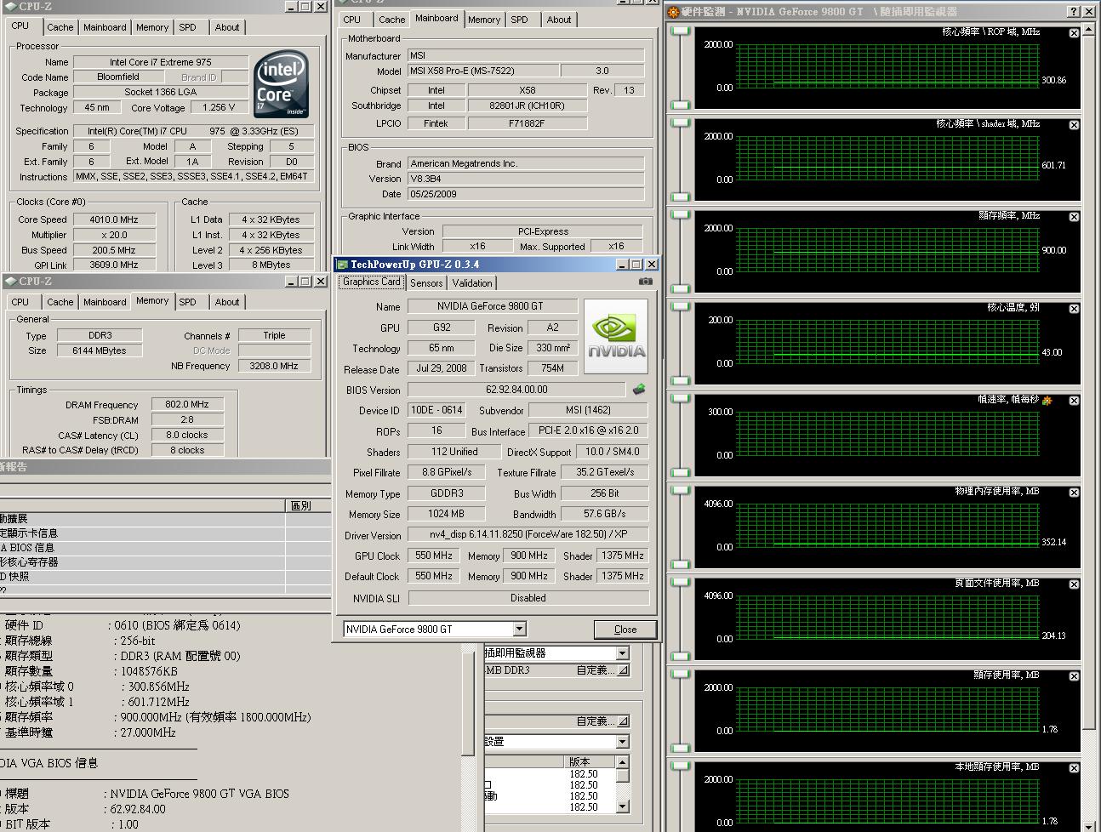1101x832 pixels.
Task: Open Cache tab in the CPU-Z processor window
Action: point(60,27)
